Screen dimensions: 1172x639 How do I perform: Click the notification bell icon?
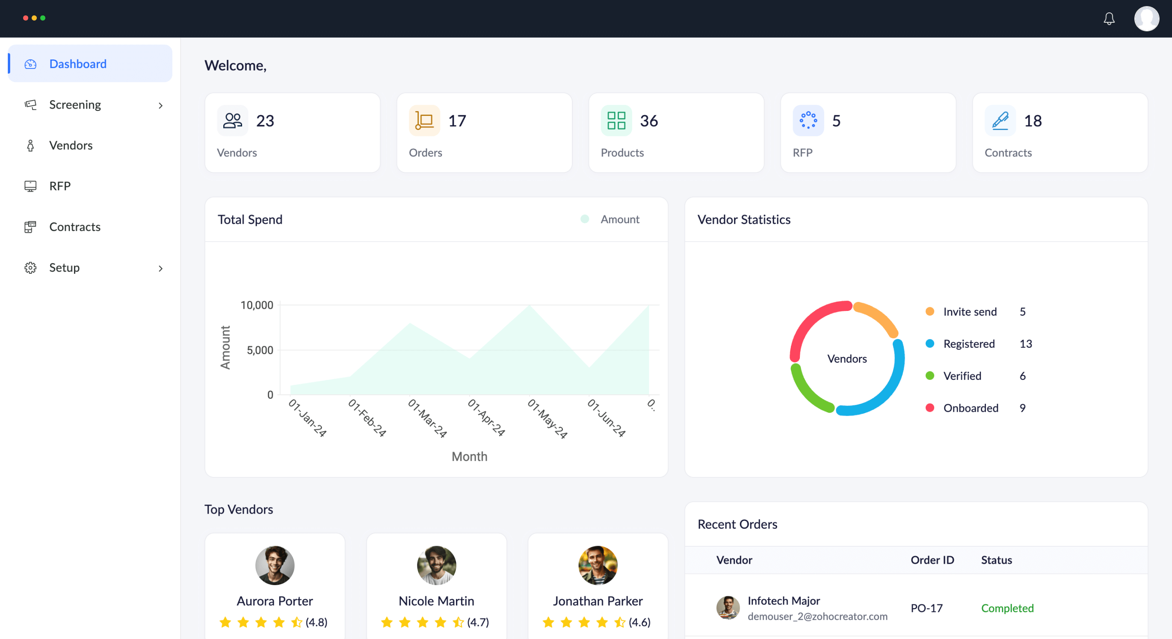coord(1109,19)
